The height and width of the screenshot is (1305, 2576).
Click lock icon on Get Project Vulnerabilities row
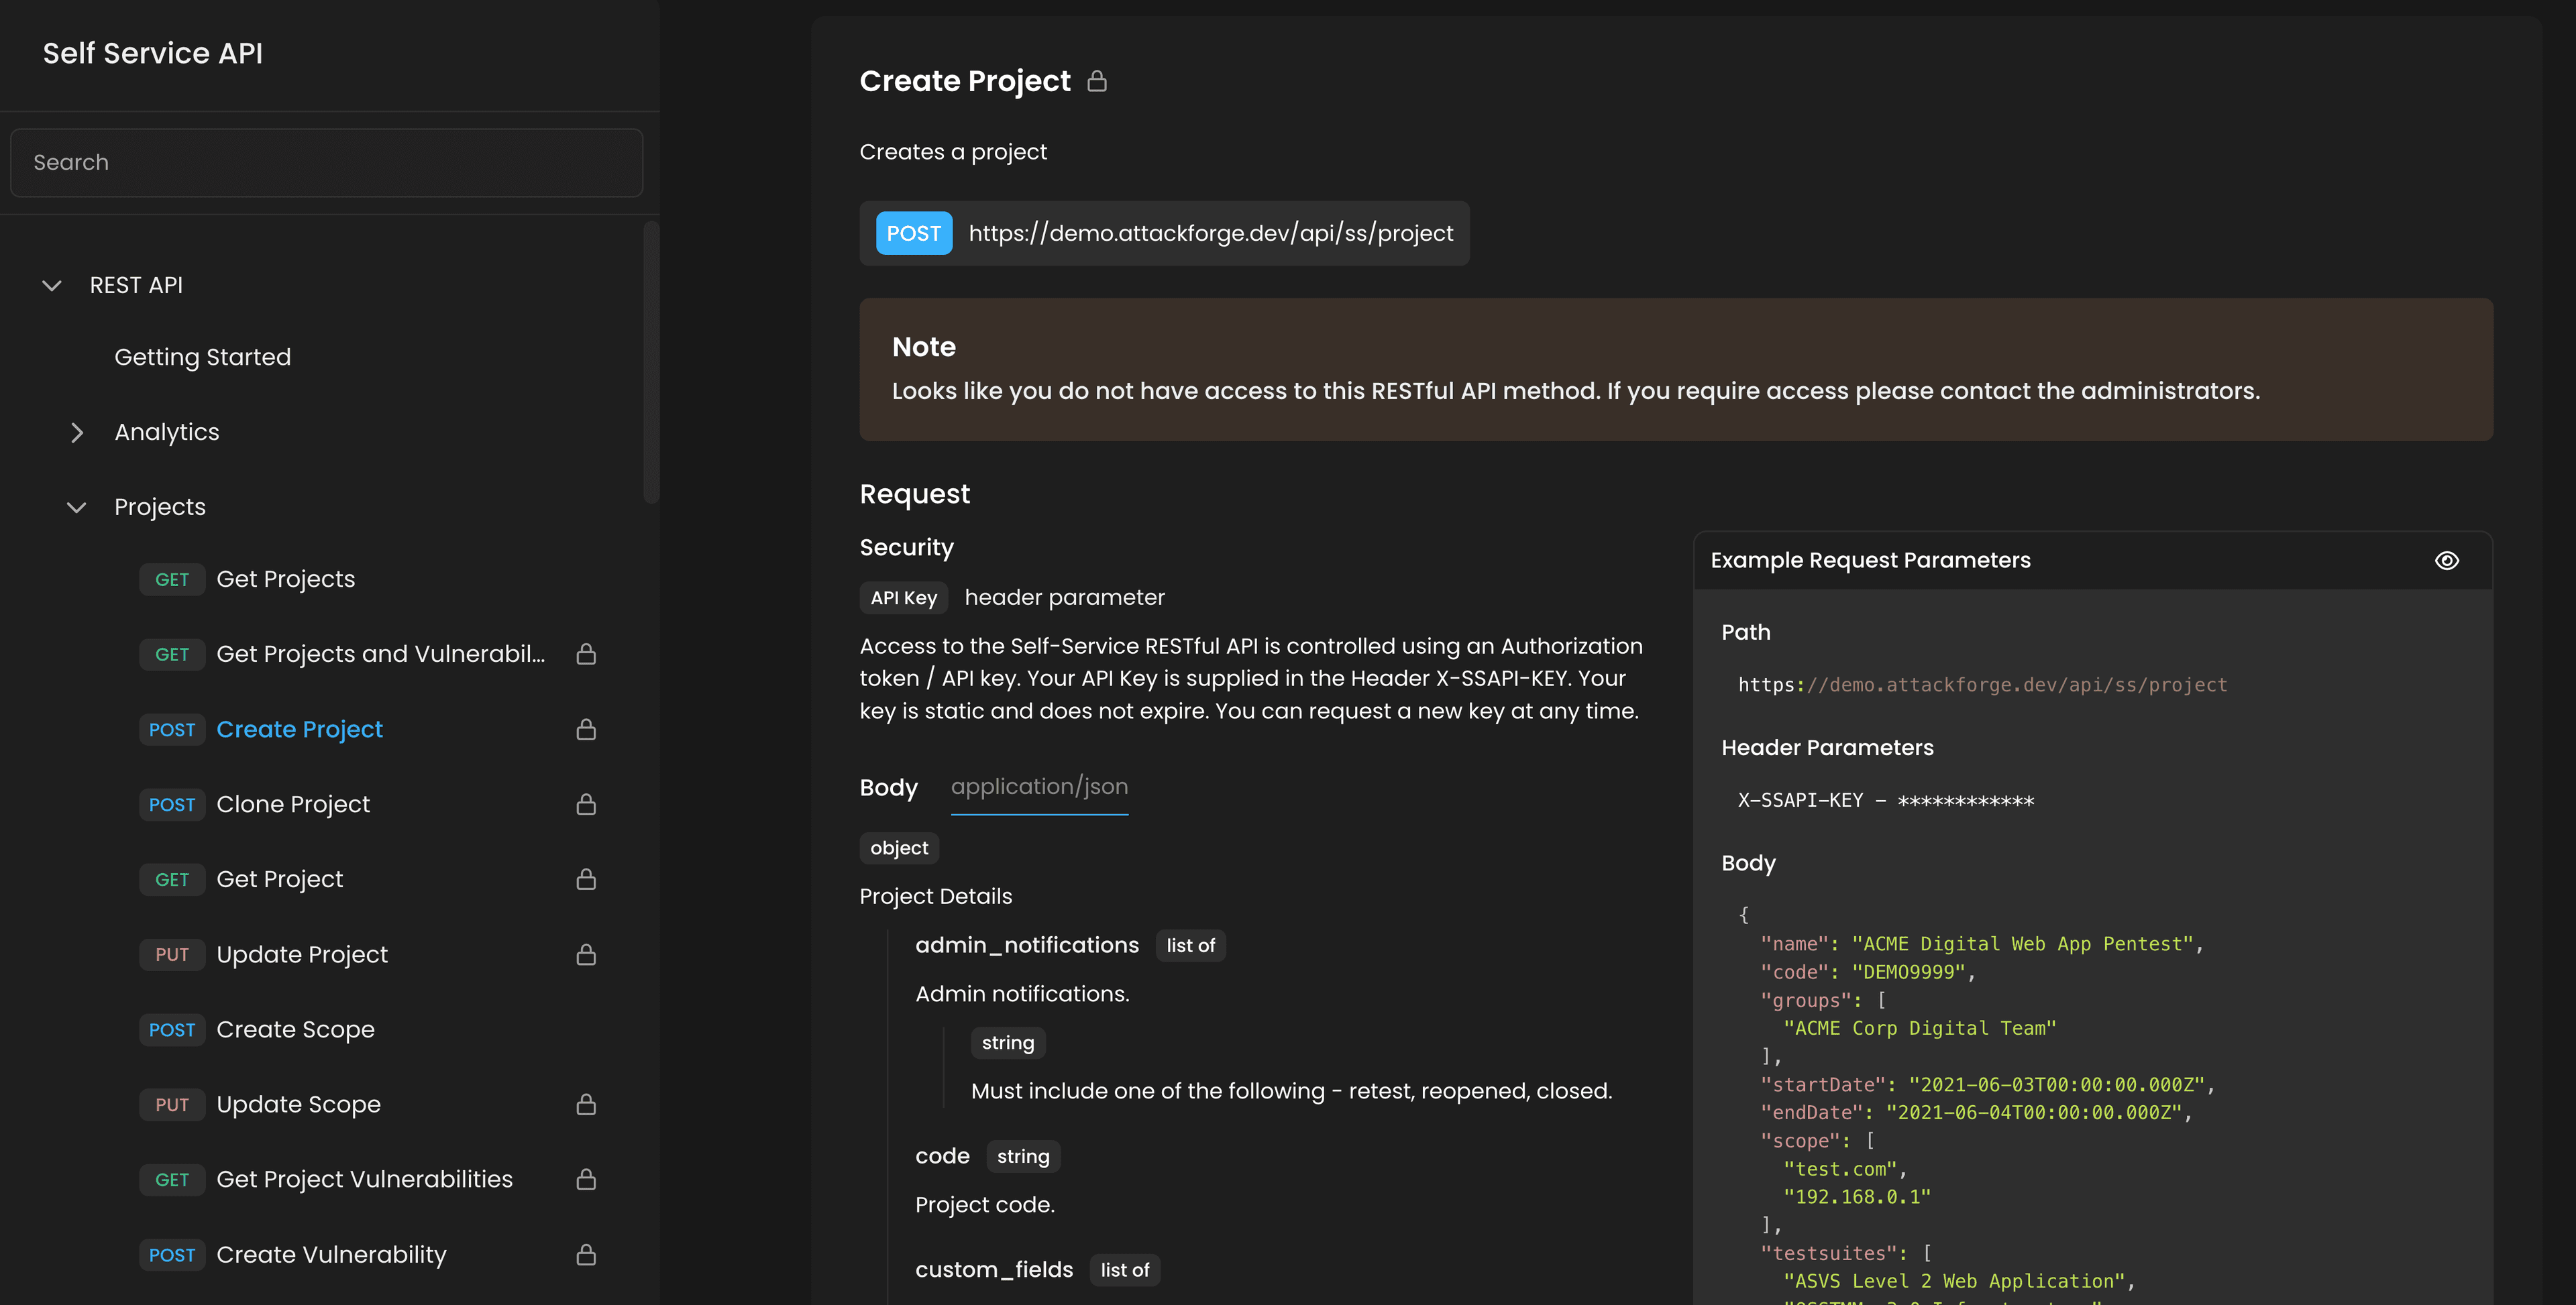point(586,1179)
